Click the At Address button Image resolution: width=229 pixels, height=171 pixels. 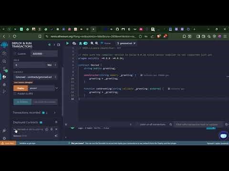point(22,102)
